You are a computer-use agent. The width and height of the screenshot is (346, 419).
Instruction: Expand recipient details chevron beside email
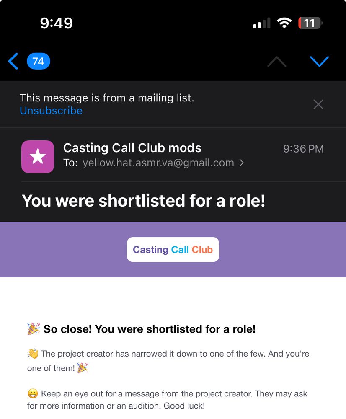pos(242,163)
